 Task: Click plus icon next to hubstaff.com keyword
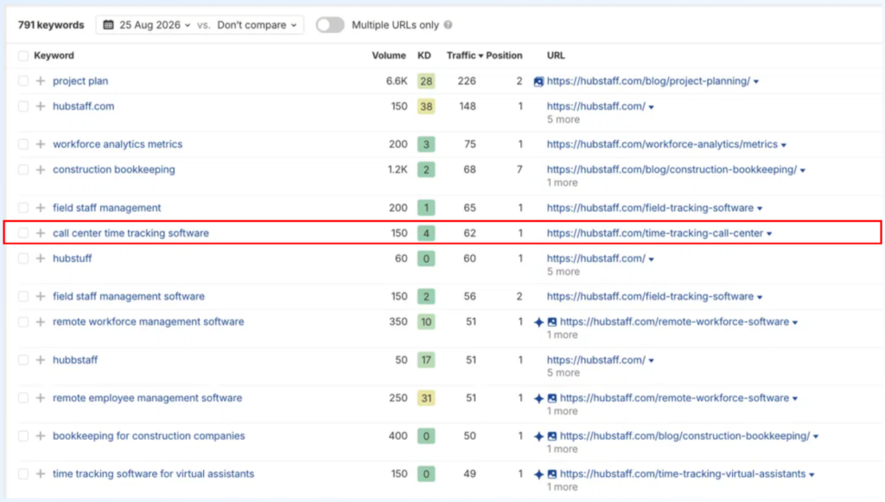(40, 106)
